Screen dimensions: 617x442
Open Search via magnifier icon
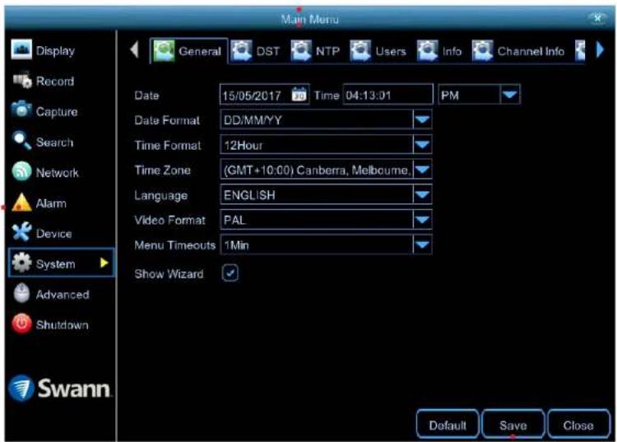click(x=21, y=141)
